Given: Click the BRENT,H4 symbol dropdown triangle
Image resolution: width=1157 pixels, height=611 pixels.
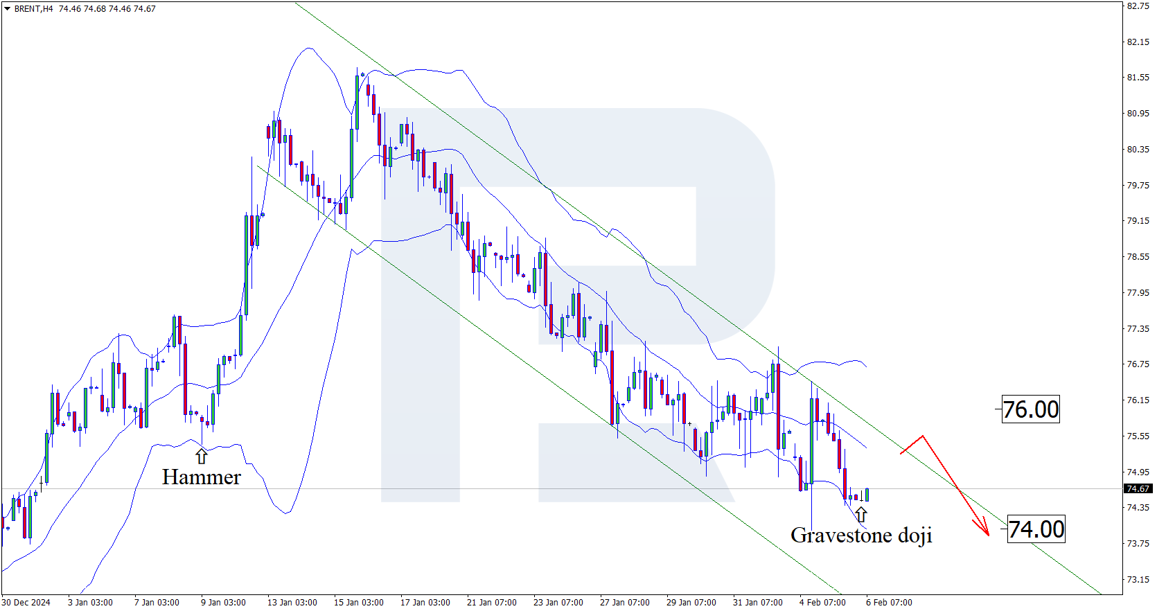Looking at the screenshot, I should click(8, 9).
